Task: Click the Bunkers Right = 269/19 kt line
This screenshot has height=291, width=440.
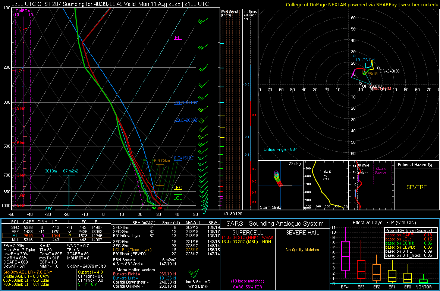Action: 145,274
